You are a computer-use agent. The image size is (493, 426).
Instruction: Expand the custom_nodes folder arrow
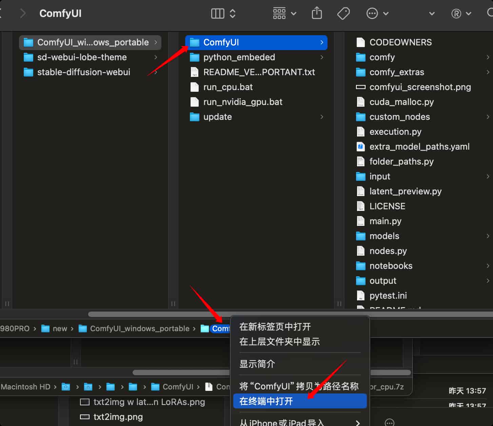pyautogui.click(x=488, y=116)
